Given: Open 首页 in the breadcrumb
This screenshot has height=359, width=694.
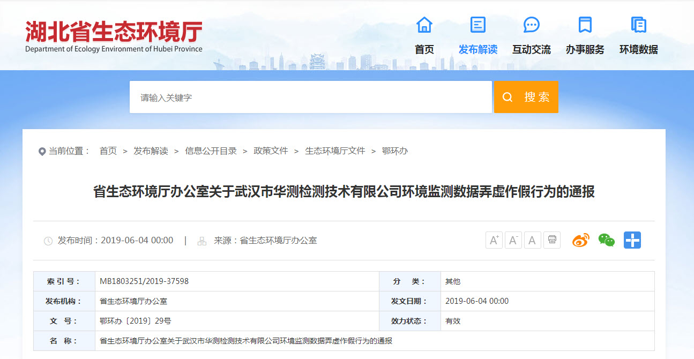Looking at the screenshot, I should [108, 151].
